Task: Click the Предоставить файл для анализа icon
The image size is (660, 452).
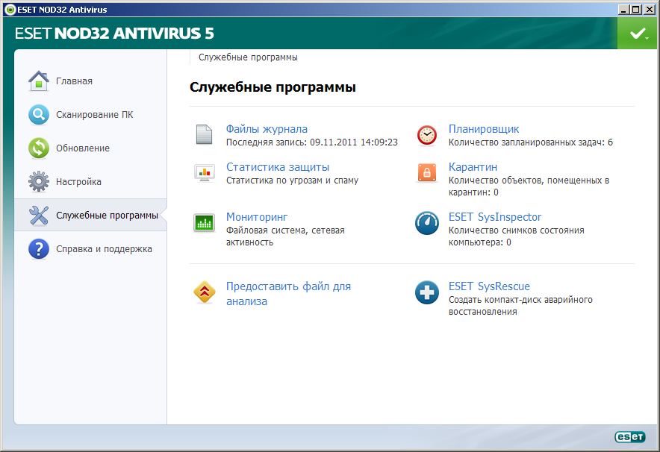Action: coord(204,292)
